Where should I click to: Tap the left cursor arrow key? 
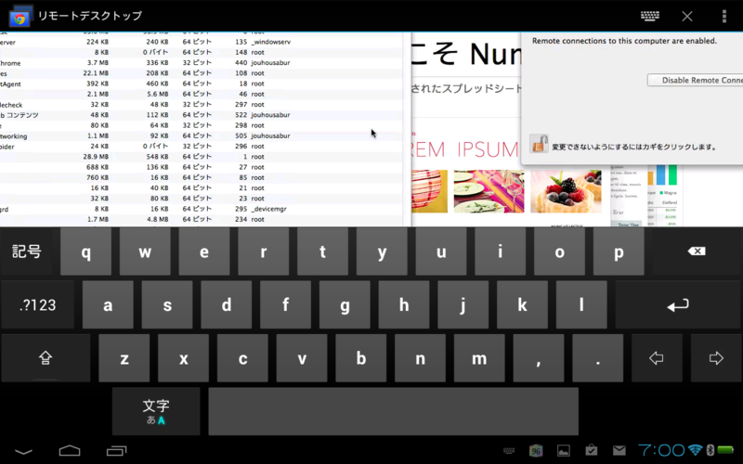[x=657, y=358]
